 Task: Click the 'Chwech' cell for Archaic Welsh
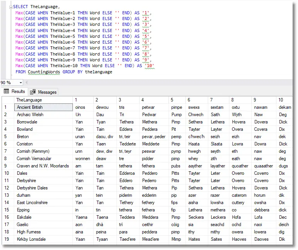(195, 115)
